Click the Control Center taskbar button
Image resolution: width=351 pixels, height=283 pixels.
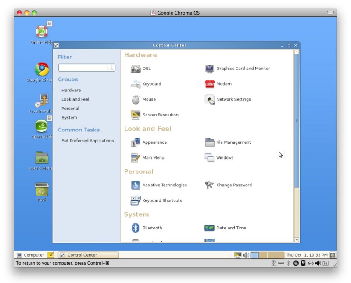pos(89,255)
